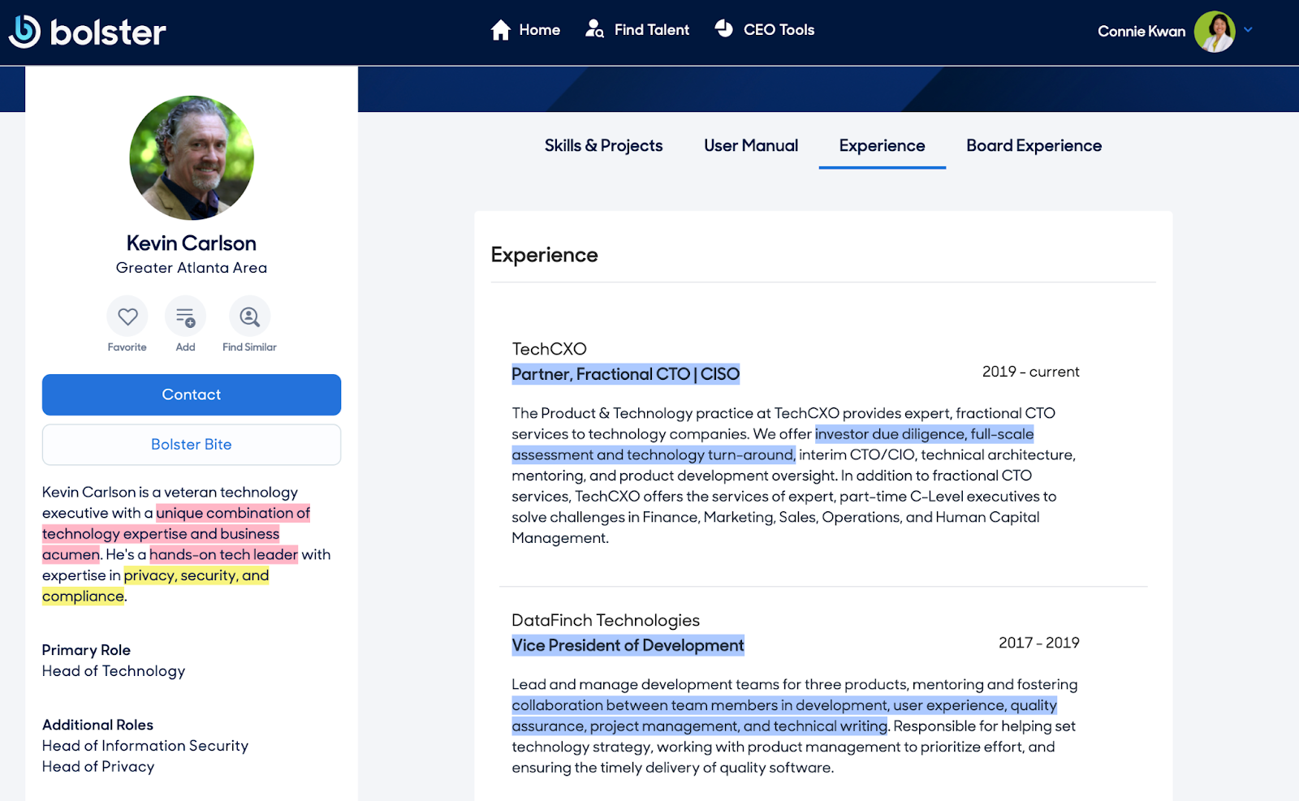Click the Bolster logo icon
This screenshot has height=801, width=1299.
click(24, 32)
